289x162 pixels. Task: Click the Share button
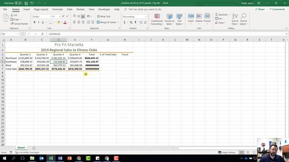260,9
